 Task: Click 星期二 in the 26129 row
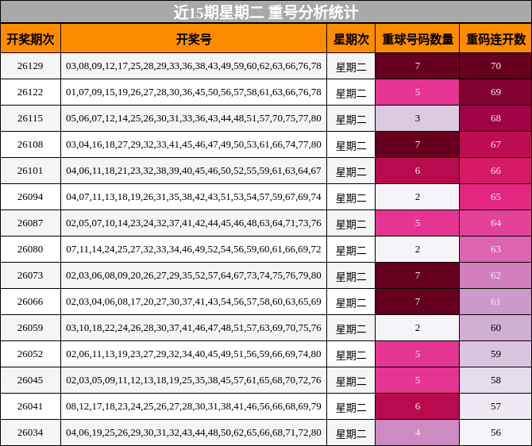coord(351,67)
